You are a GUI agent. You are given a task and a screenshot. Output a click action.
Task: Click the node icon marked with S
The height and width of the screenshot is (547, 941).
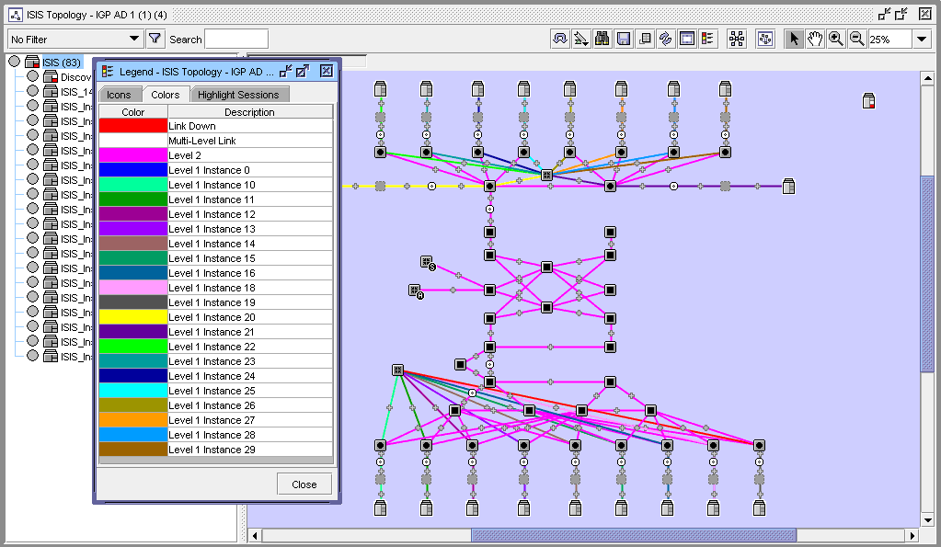point(428,263)
